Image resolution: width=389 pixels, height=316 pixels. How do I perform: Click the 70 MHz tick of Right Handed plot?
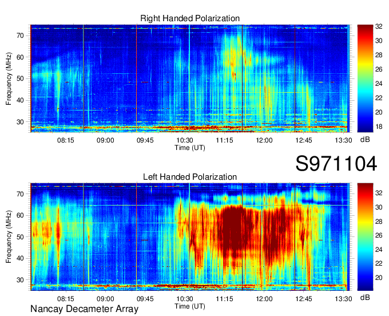20,35
